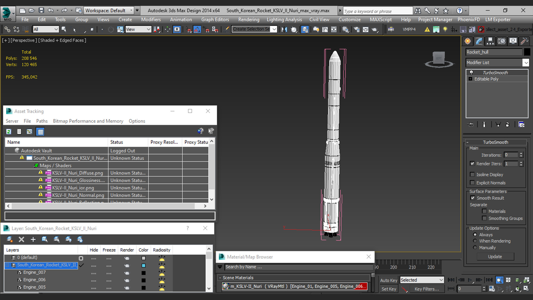Click the Key Filters button
This screenshot has height=300, width=533.
tap(427, 289)
